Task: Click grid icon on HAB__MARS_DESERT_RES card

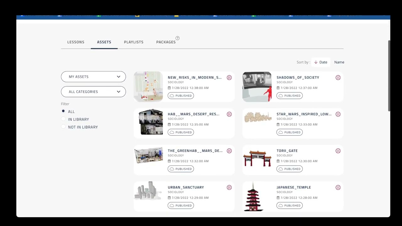Action: [229, 114]
